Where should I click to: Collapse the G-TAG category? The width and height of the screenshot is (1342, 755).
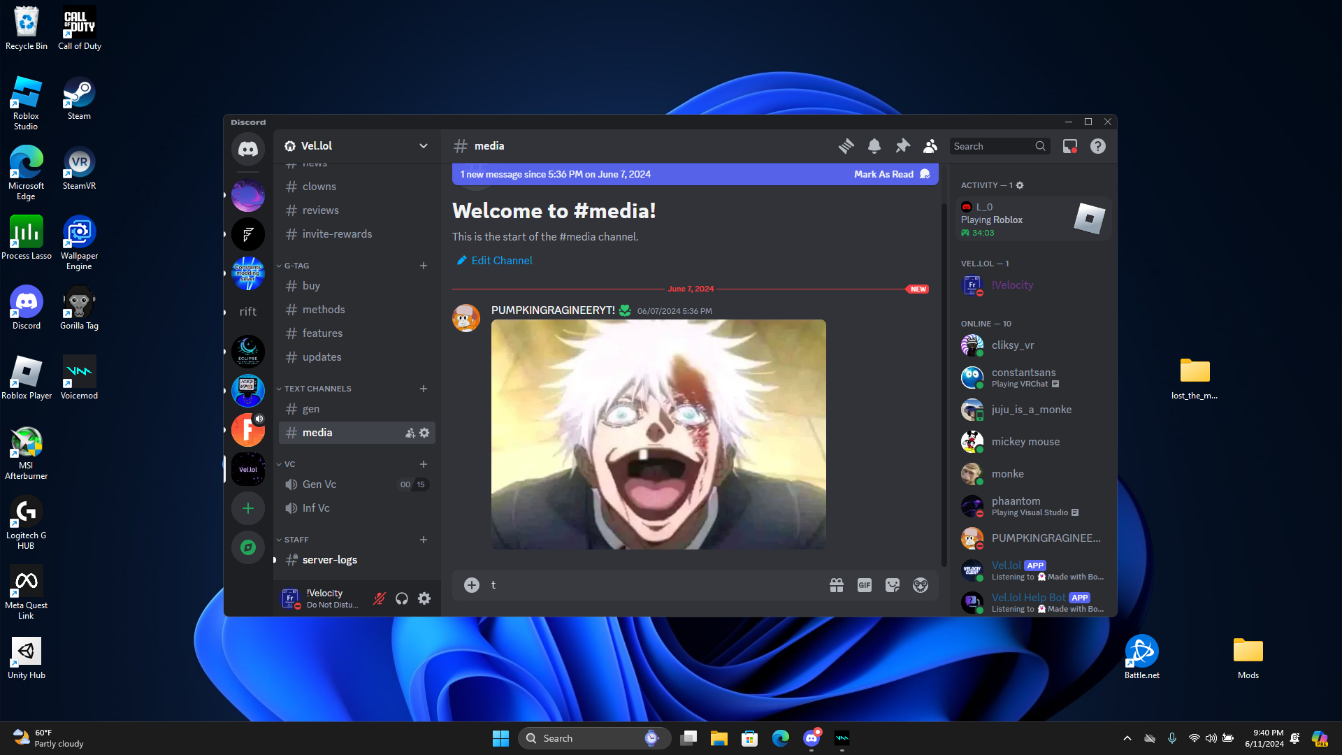click(x=296, y=266)
